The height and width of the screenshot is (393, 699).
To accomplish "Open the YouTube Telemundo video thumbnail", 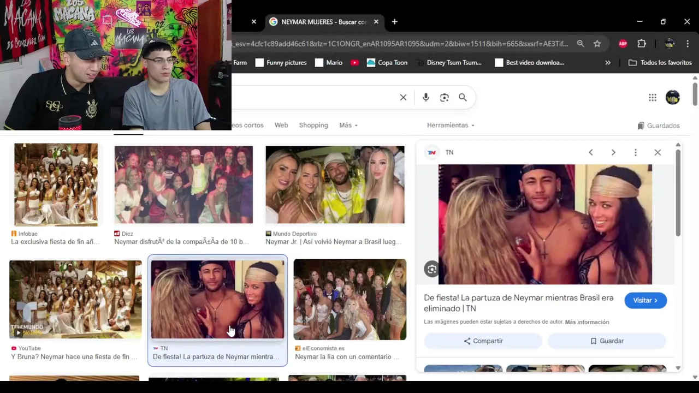I will coord(75,299).
